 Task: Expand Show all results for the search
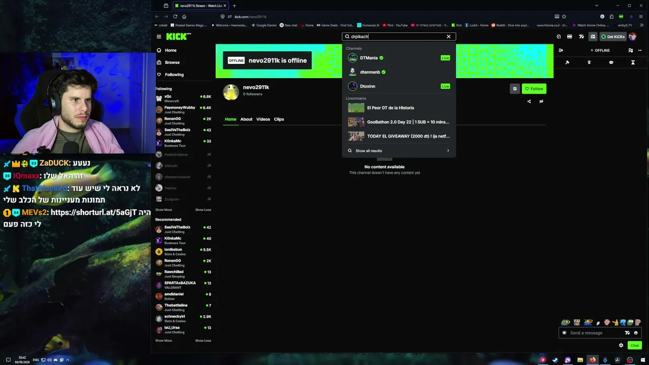(399, 151)
